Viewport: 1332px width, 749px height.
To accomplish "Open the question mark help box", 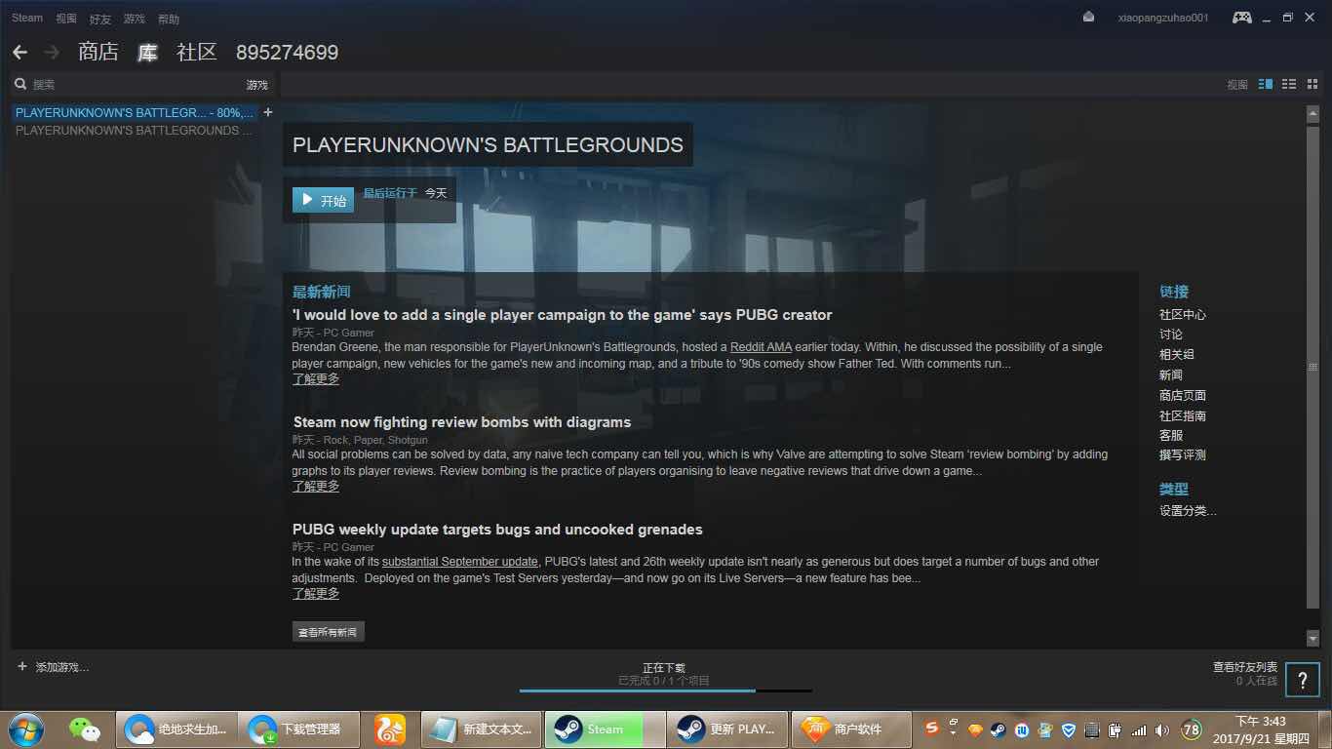I will (1303, 680).
